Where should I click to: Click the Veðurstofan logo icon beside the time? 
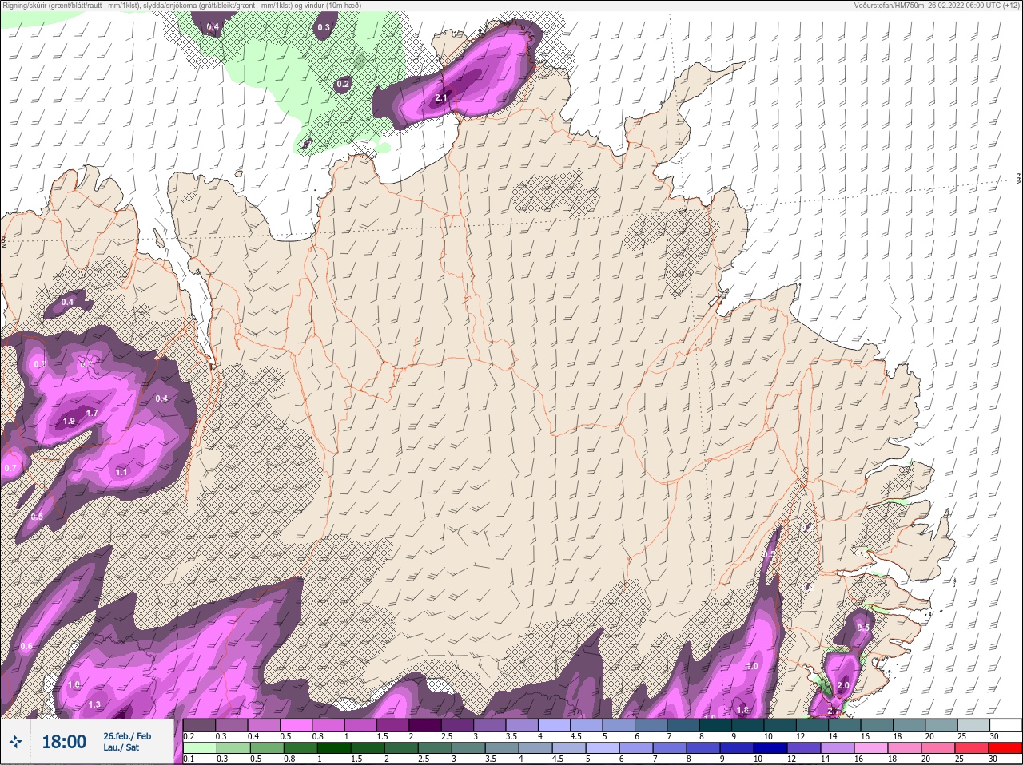pos(15,742)
